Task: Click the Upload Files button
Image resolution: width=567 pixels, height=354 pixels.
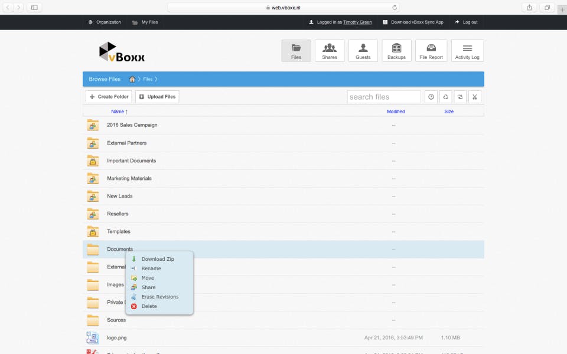Action: (x=157, y=97)
